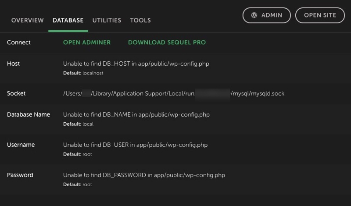Click the Socket row label

tap(16, 93)
